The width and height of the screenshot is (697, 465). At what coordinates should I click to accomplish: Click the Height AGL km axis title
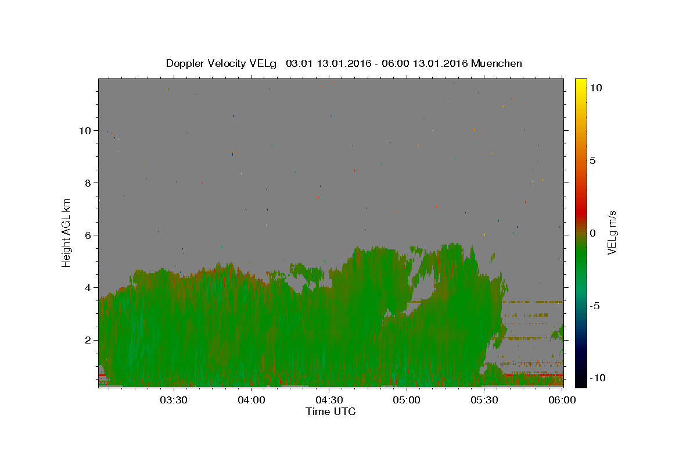(67, 233)
